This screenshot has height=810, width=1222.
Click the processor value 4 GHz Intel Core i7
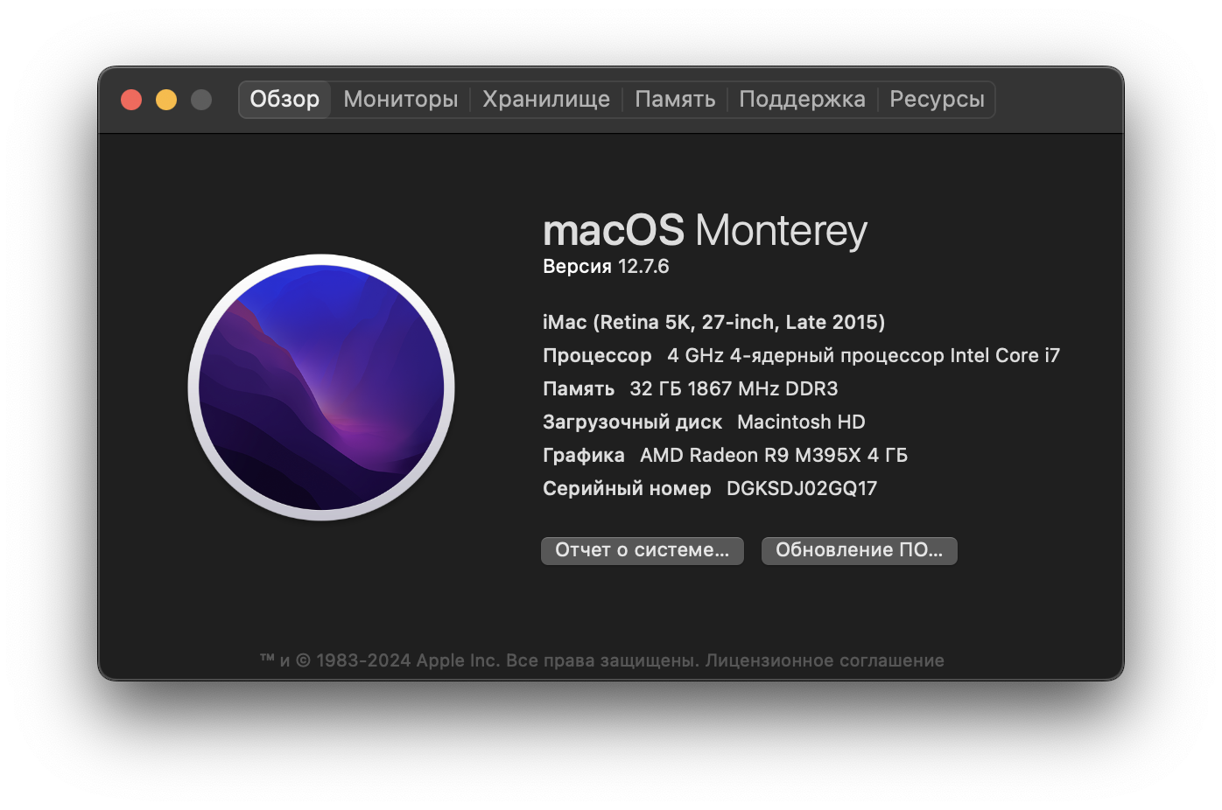click(863, 356)
